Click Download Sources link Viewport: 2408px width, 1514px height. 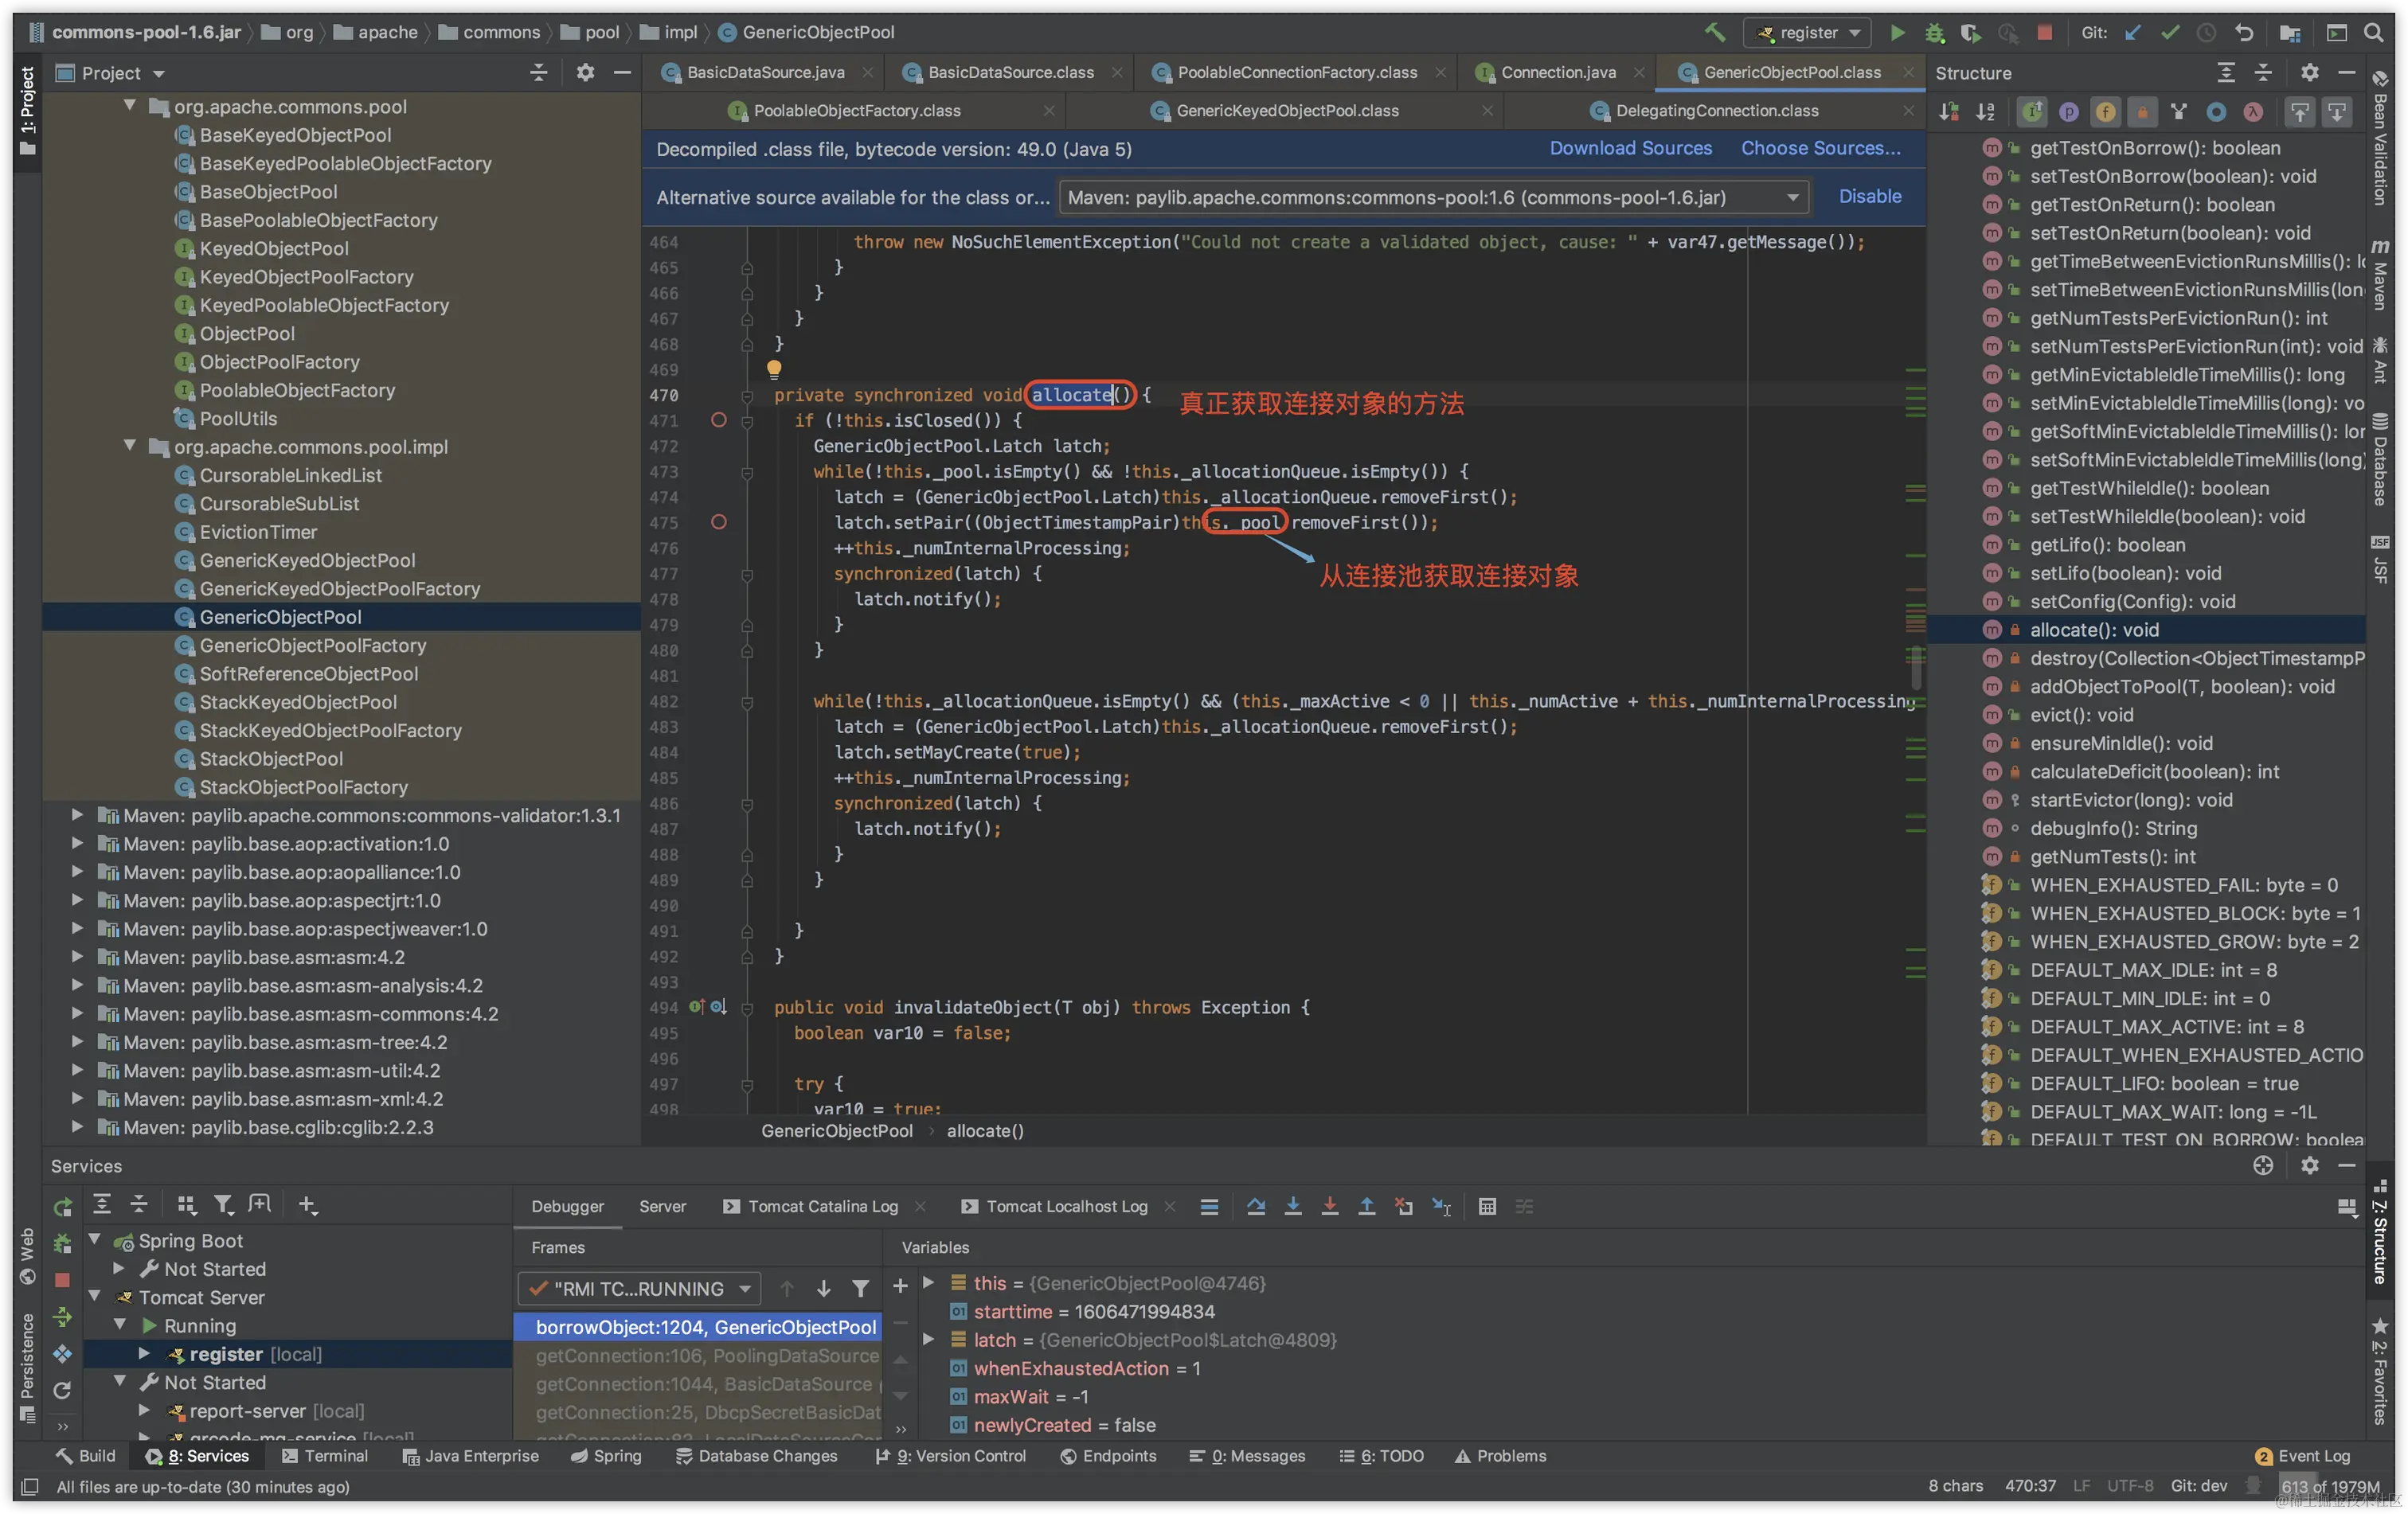(x=1630, y=149)
